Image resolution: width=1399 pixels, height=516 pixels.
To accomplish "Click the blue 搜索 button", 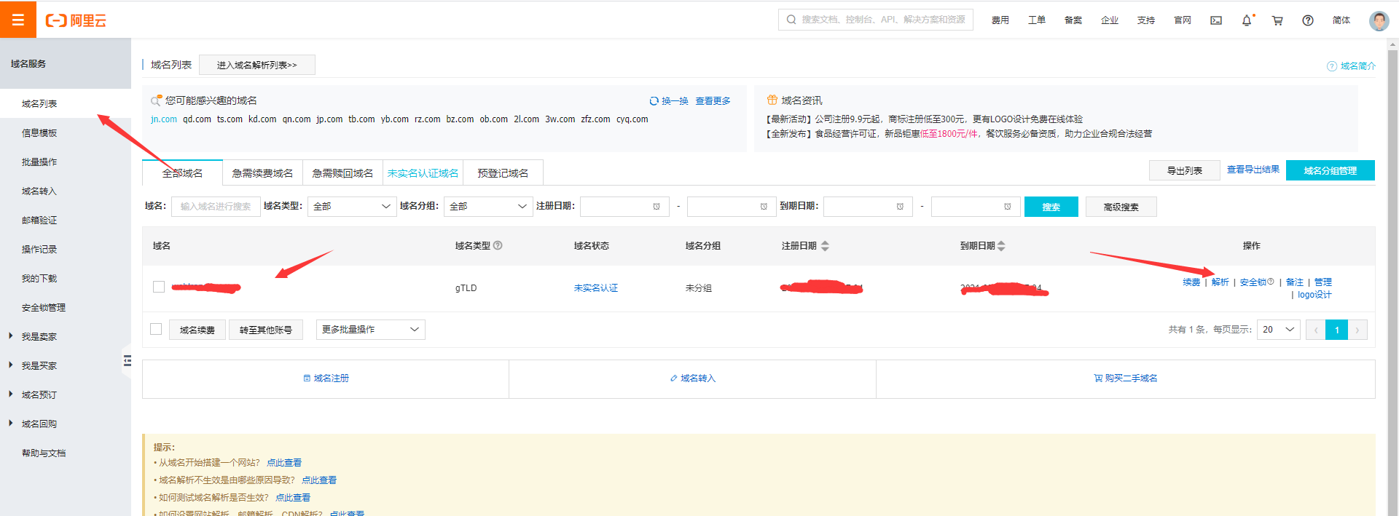I will point(1051,207).
